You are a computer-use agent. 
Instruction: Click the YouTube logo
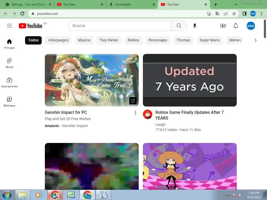point(31,26)
